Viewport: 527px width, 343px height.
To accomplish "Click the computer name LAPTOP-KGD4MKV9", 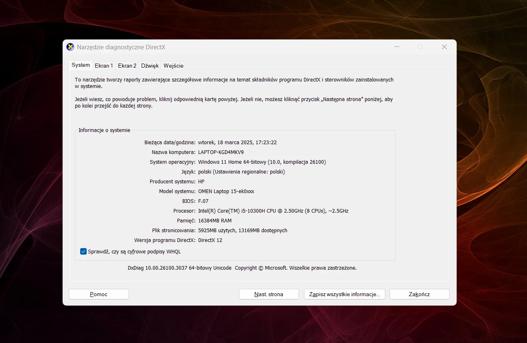I will point(221,152).
